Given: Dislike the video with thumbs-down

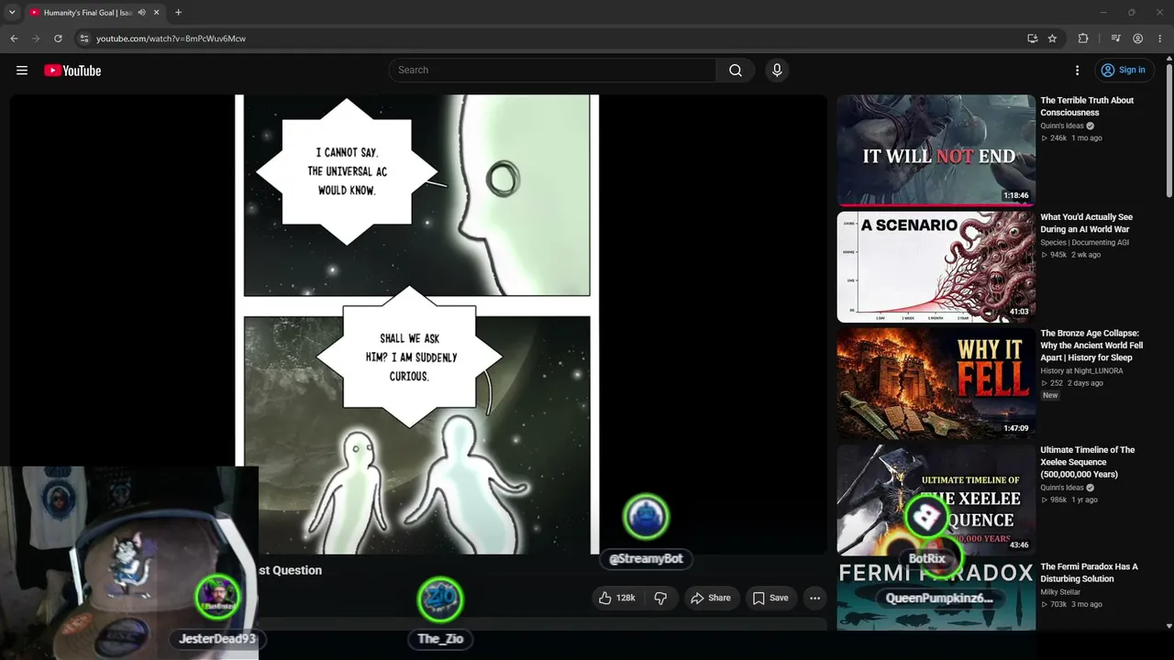Looking at the screenshot, I should [x=660, y=598].
